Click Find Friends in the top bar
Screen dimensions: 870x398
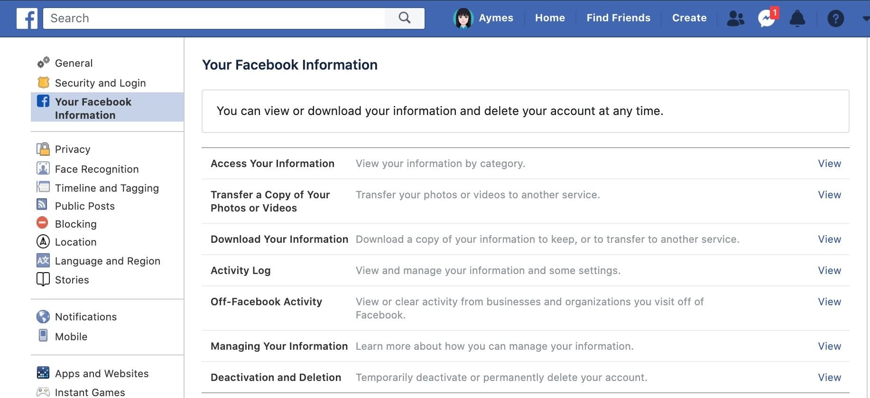[x=618, y=18]
